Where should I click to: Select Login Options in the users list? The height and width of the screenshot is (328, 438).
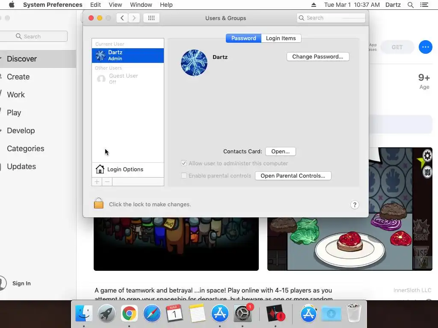(x=128, y=169)
